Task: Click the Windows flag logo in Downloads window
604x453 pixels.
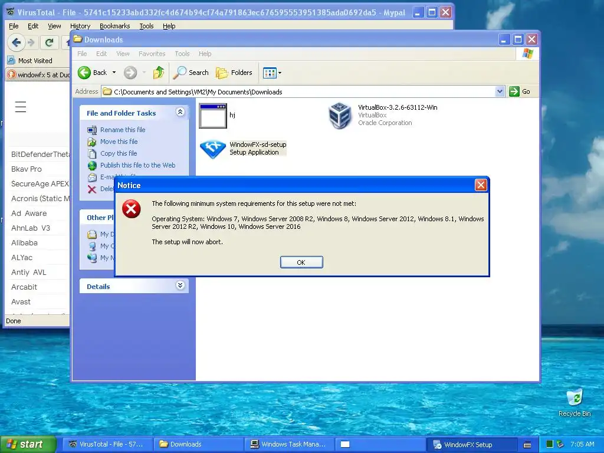Action: click(527, 54)
